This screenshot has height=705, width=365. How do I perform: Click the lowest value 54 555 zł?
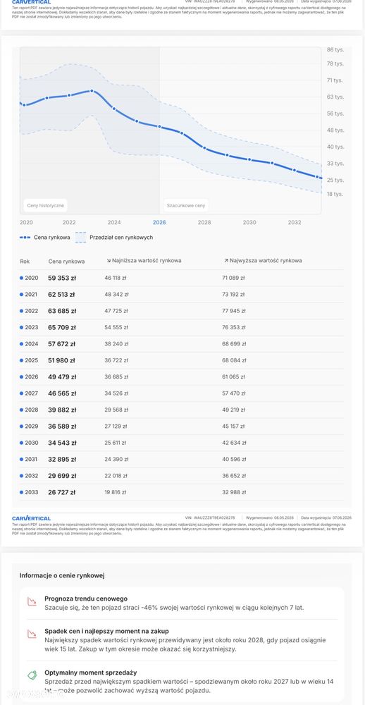click(x=116, y=328)
